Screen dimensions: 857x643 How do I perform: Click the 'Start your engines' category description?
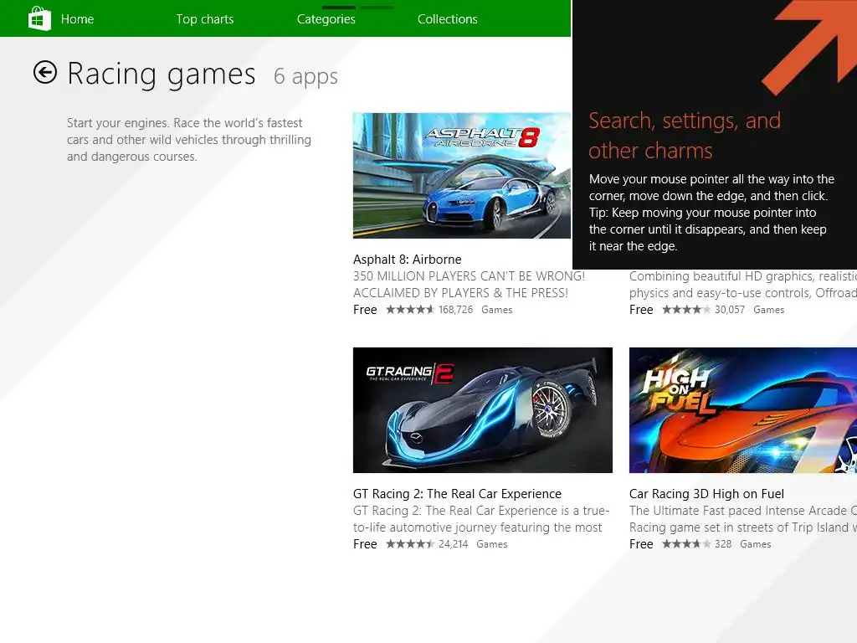click(189, 140)
